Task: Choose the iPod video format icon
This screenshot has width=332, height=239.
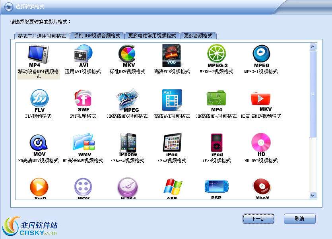Action: point(217,145)
